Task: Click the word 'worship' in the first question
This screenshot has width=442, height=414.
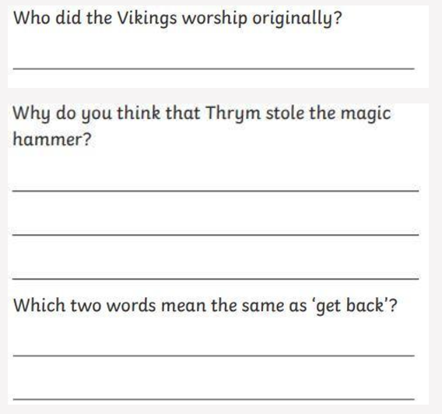Action: [215, 19]
